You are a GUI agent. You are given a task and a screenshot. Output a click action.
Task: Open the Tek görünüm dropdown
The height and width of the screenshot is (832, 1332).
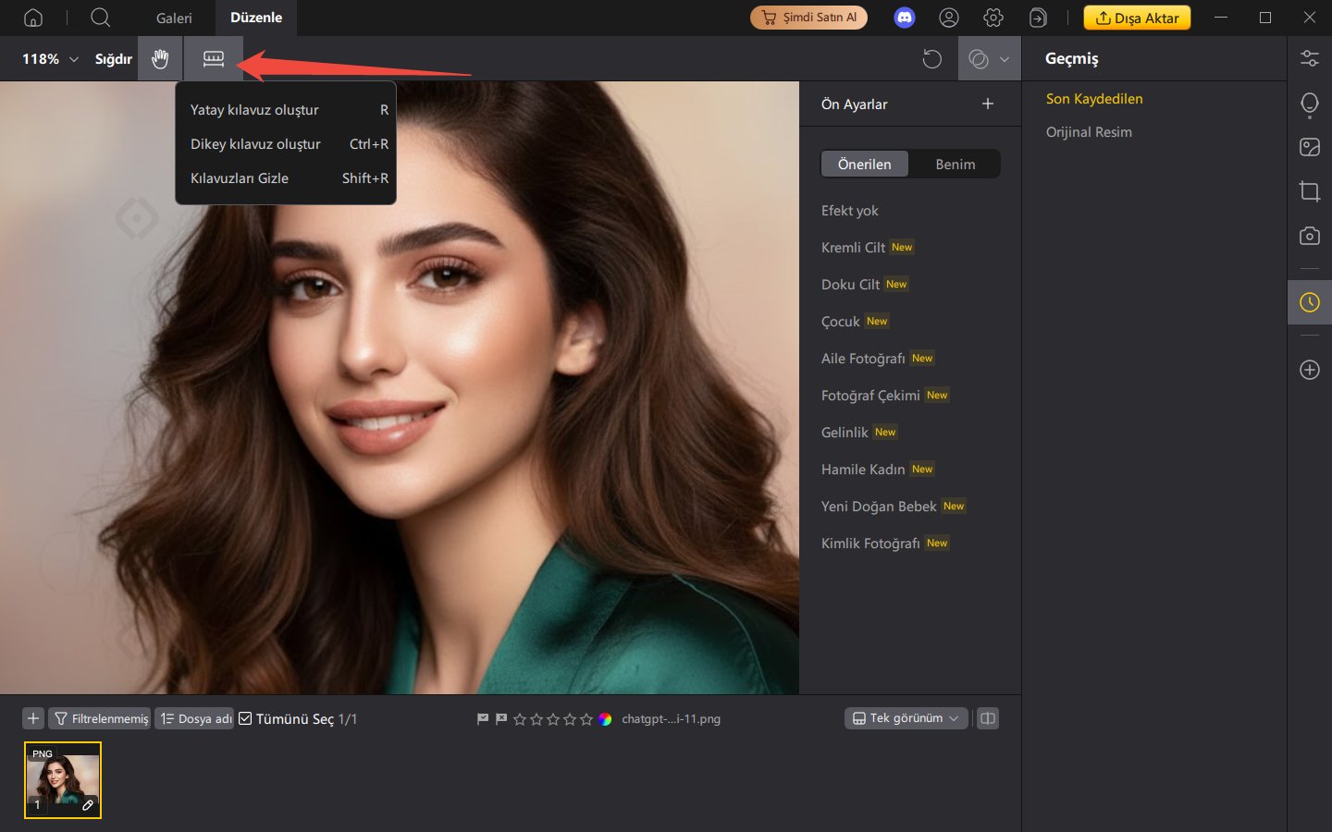(x=906, y=718)
